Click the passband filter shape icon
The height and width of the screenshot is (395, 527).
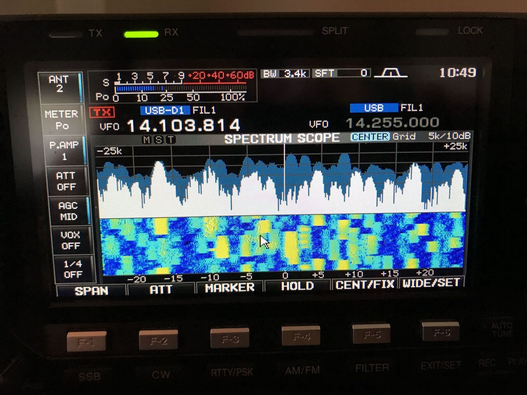390,73
